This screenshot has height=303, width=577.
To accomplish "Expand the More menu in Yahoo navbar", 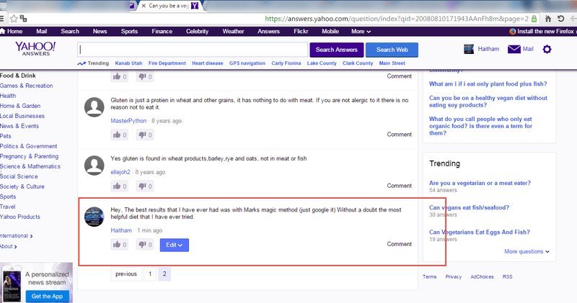I will pos(361,32).
